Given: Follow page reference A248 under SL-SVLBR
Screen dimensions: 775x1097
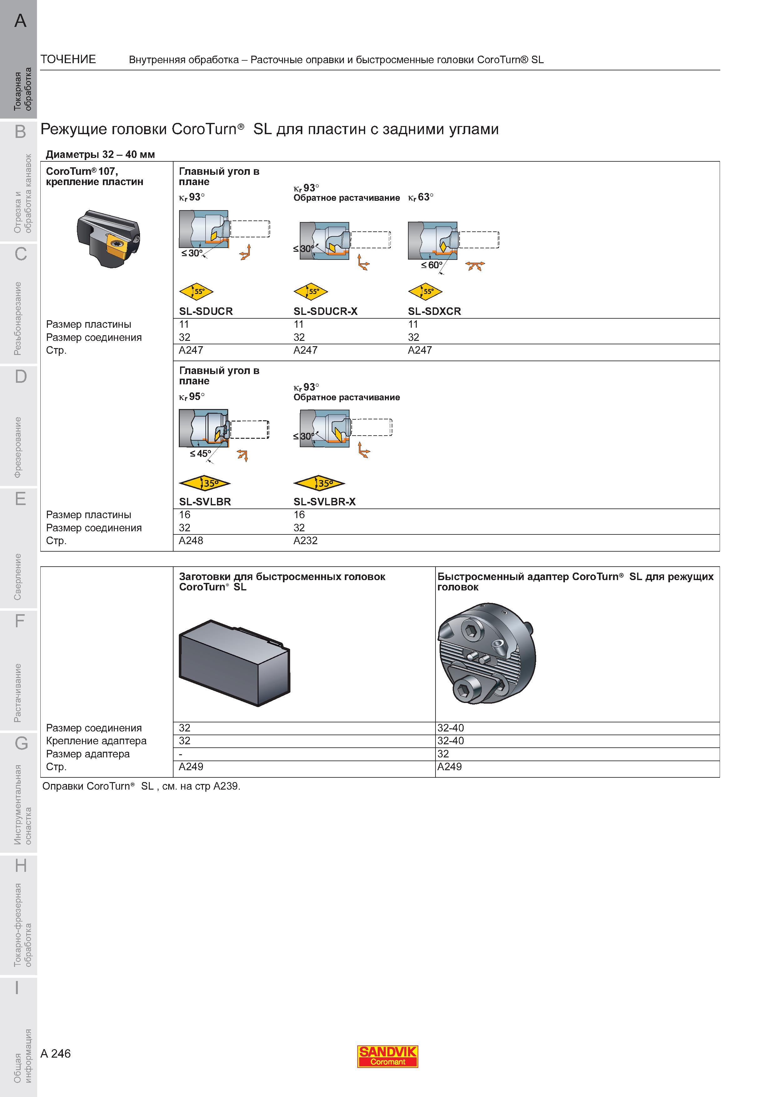Looking at the screenshot, I should point(191,541).
